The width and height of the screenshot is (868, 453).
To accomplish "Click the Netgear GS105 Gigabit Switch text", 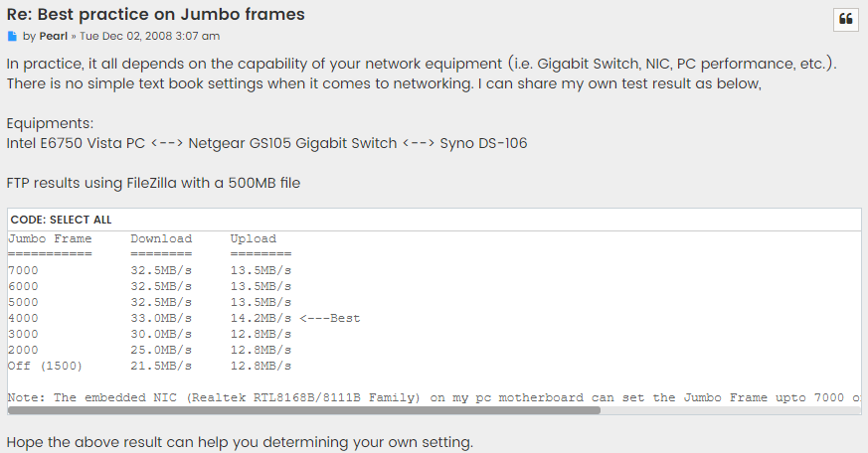I will [x=292, y=143].
